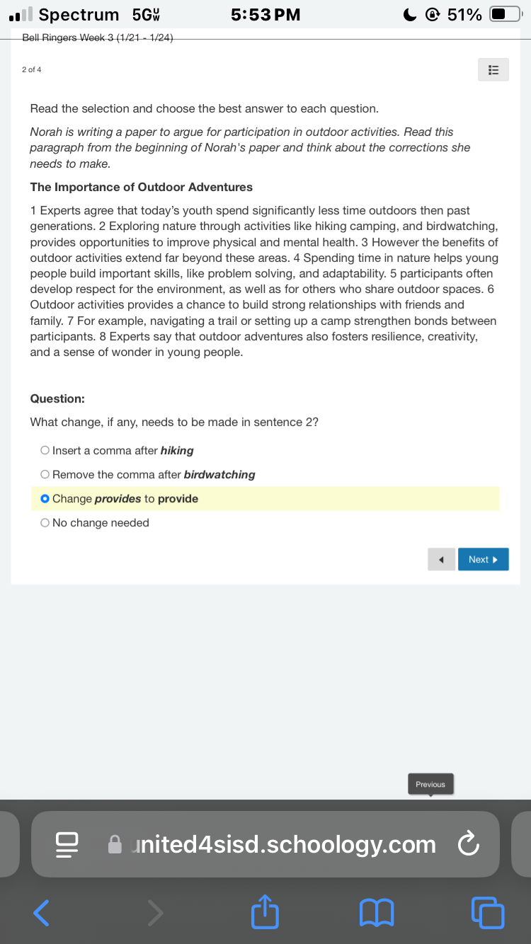Viewport: 531px width, 944px height.
Task: Open Safari tabs overview icon
Action: 487,912
